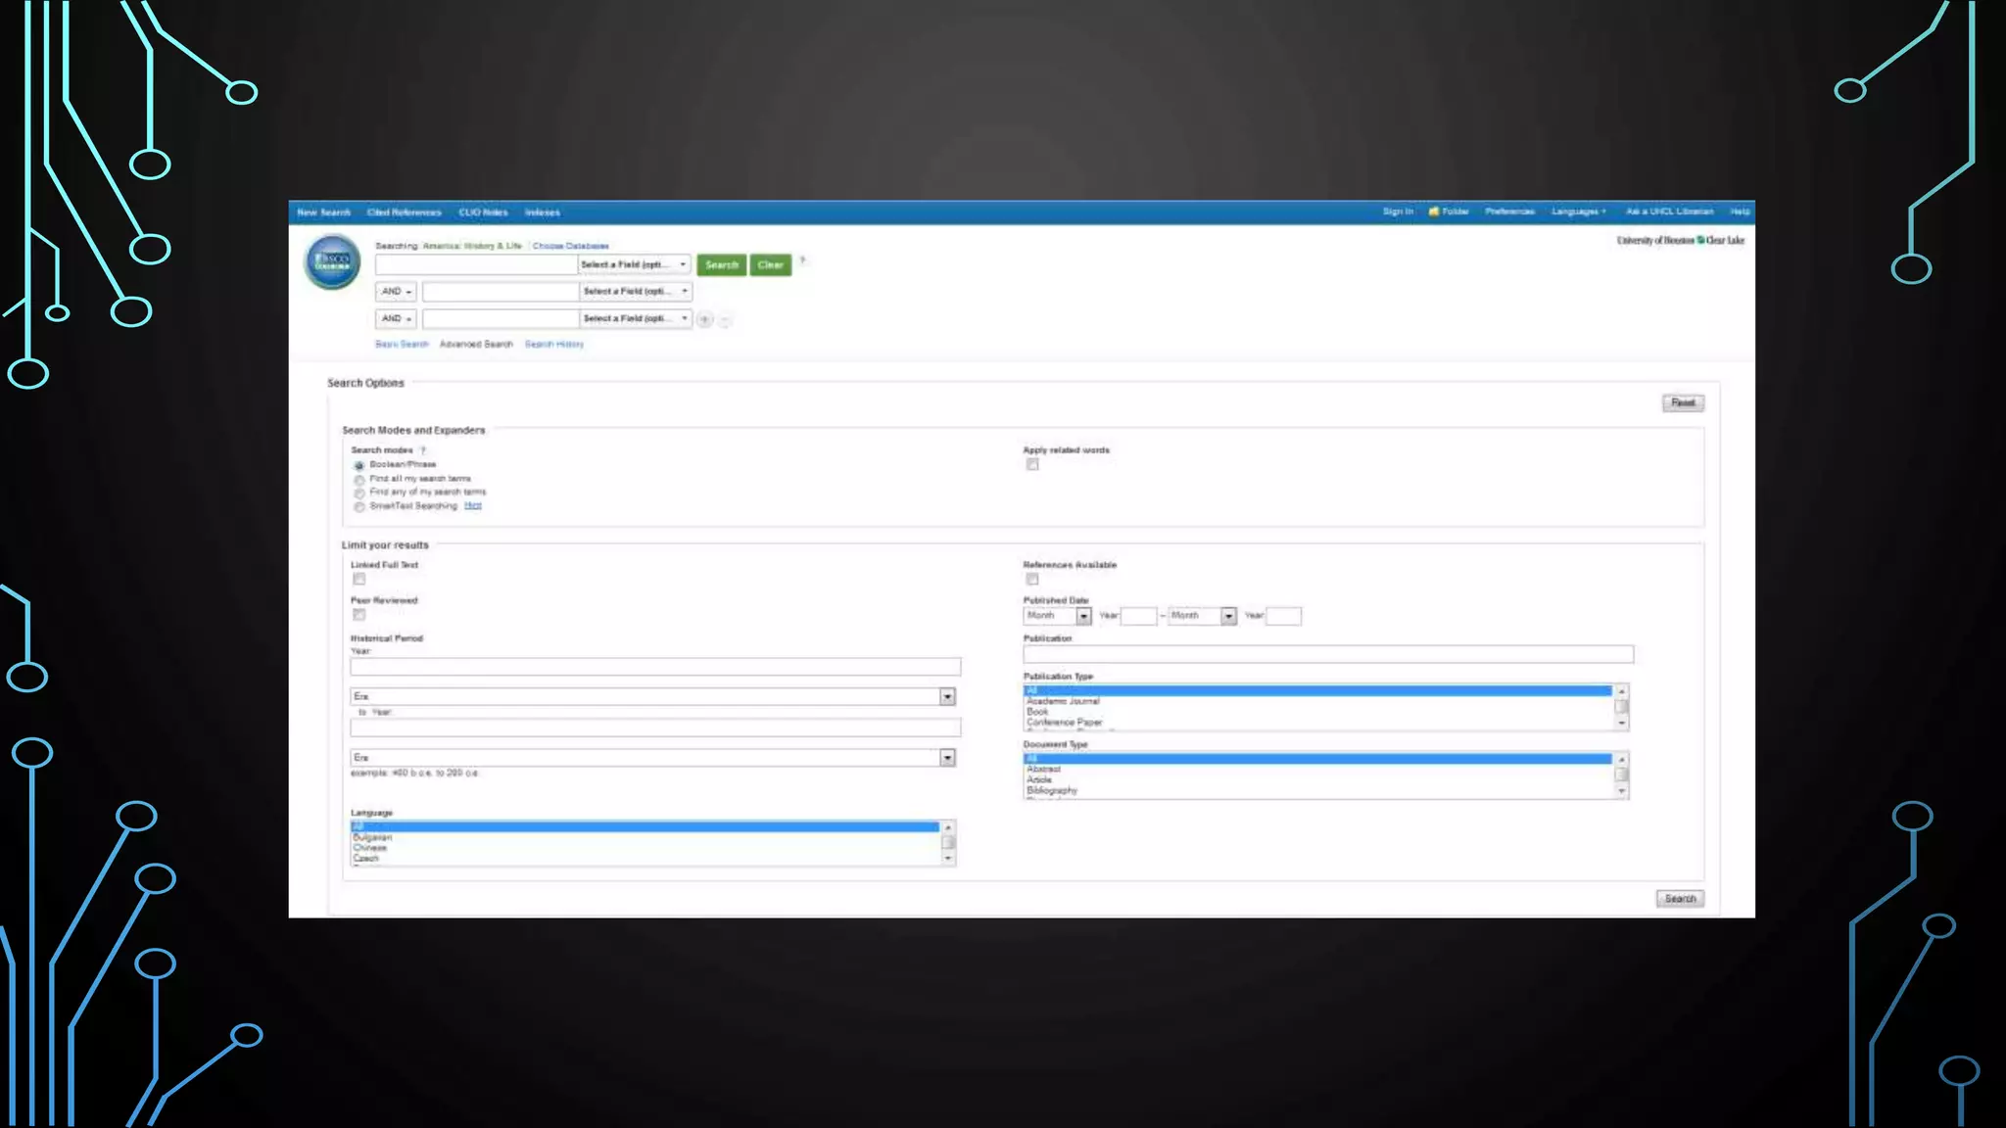Click the EBSCO round logo icon
Image resolution: width=2006 pixels, height=1128 pixels.
(x=332, y=262)
